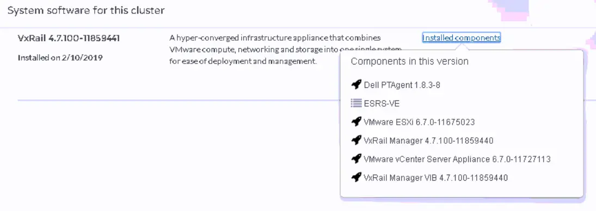Pick the VxRail Manager 4.7.100-11859440 entry

coord(428,140)
